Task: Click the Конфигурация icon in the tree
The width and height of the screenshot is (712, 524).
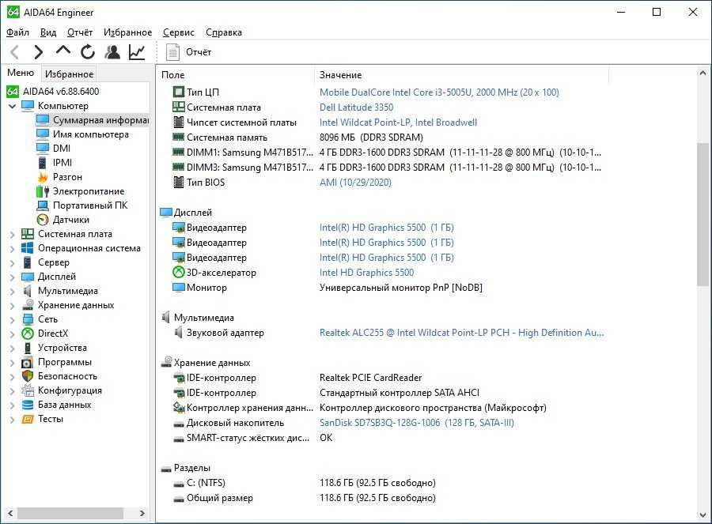Action: tap(28, 390)
